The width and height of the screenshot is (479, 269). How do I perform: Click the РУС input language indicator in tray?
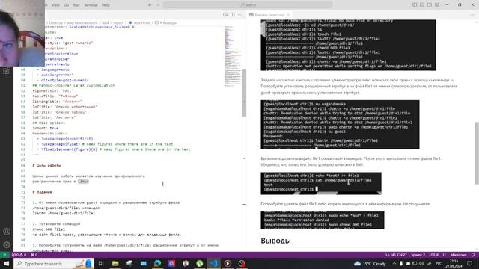coord(439,263)
